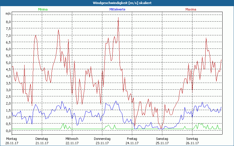This screenshot has height=146, width=234.
Task: Click the red Maxima legend label
Action: 191,9
